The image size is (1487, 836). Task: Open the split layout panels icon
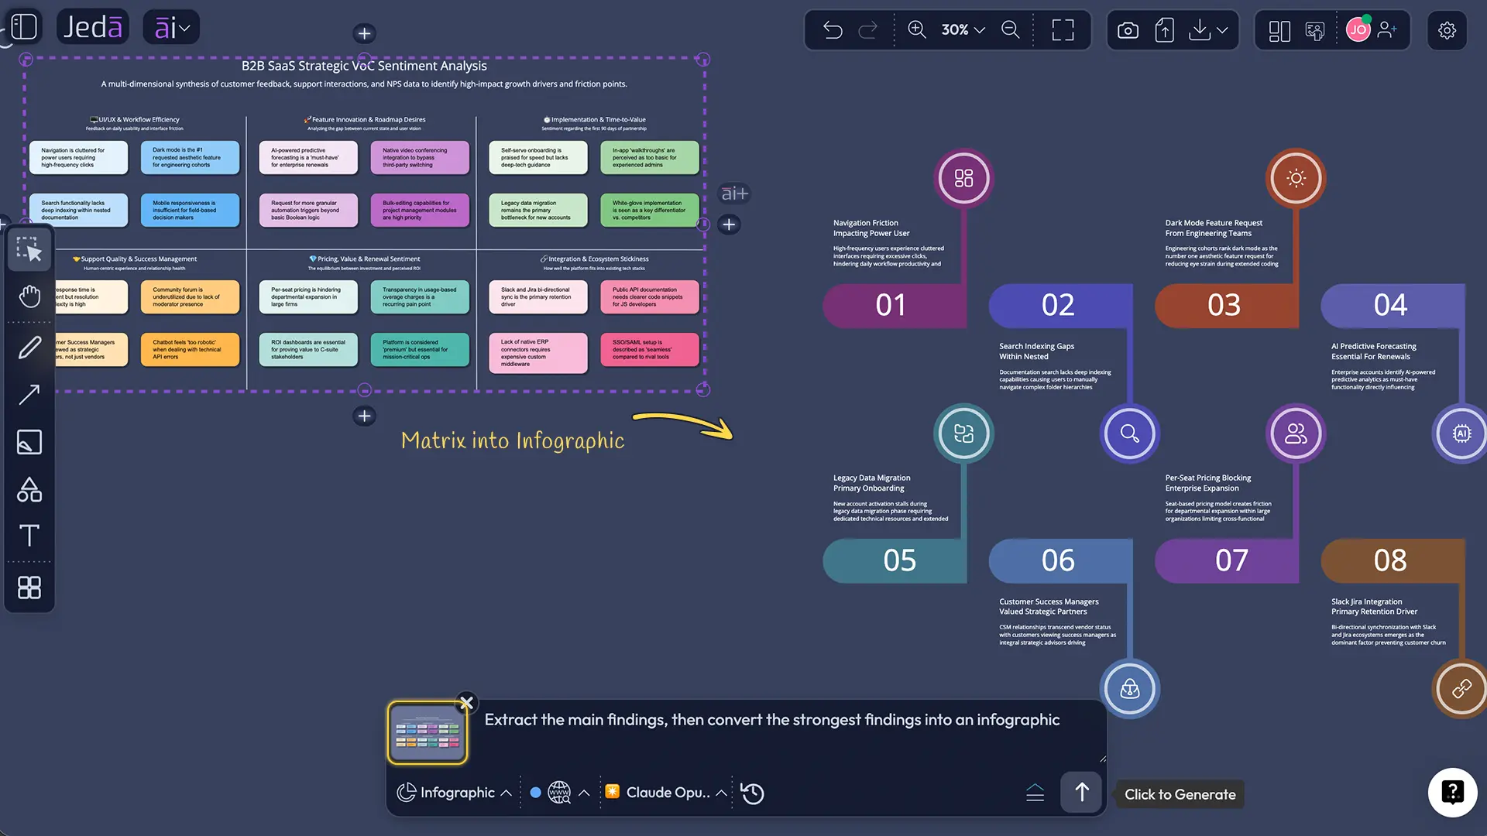tap(1279, 31)
